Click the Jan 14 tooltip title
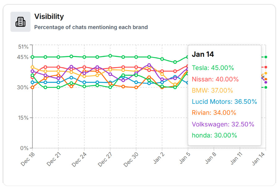 [203, 54]
